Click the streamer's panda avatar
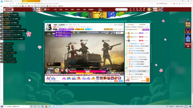193x108 pixels. pos(49,27)
